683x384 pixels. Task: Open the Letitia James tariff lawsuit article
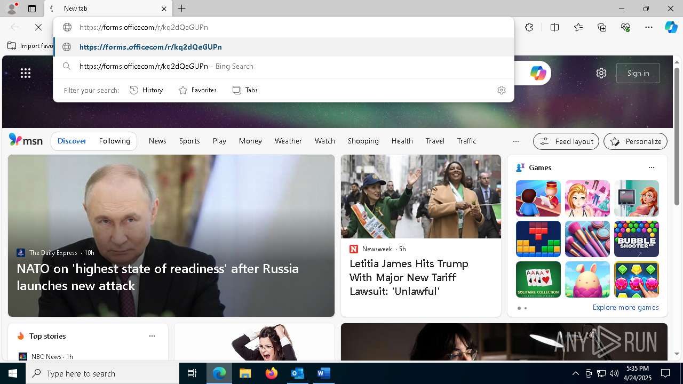[x=409, y=277]
